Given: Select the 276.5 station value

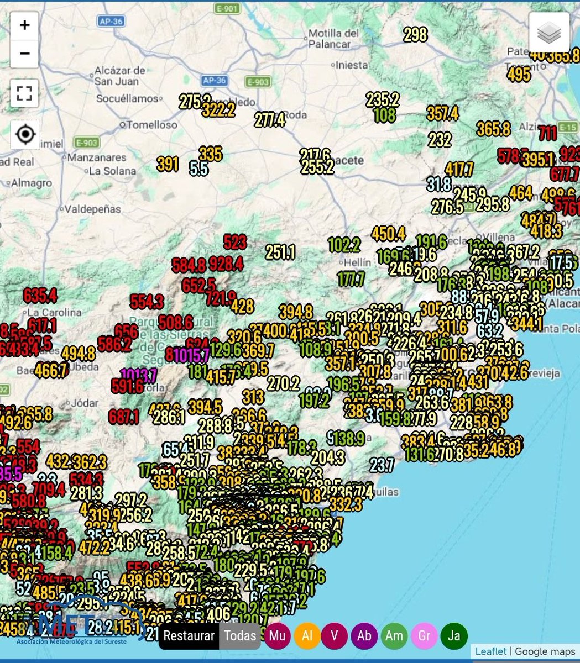Looking at the screenshot, I should click(x=447, y=207).
